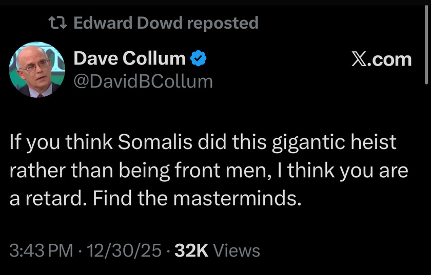431x275 pixels.
Task: Open Dave Collum's profile picture
Action: (36, 70)
